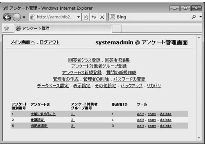
Task: Click edit for survey row 5
Action: (x=141, y=126)
